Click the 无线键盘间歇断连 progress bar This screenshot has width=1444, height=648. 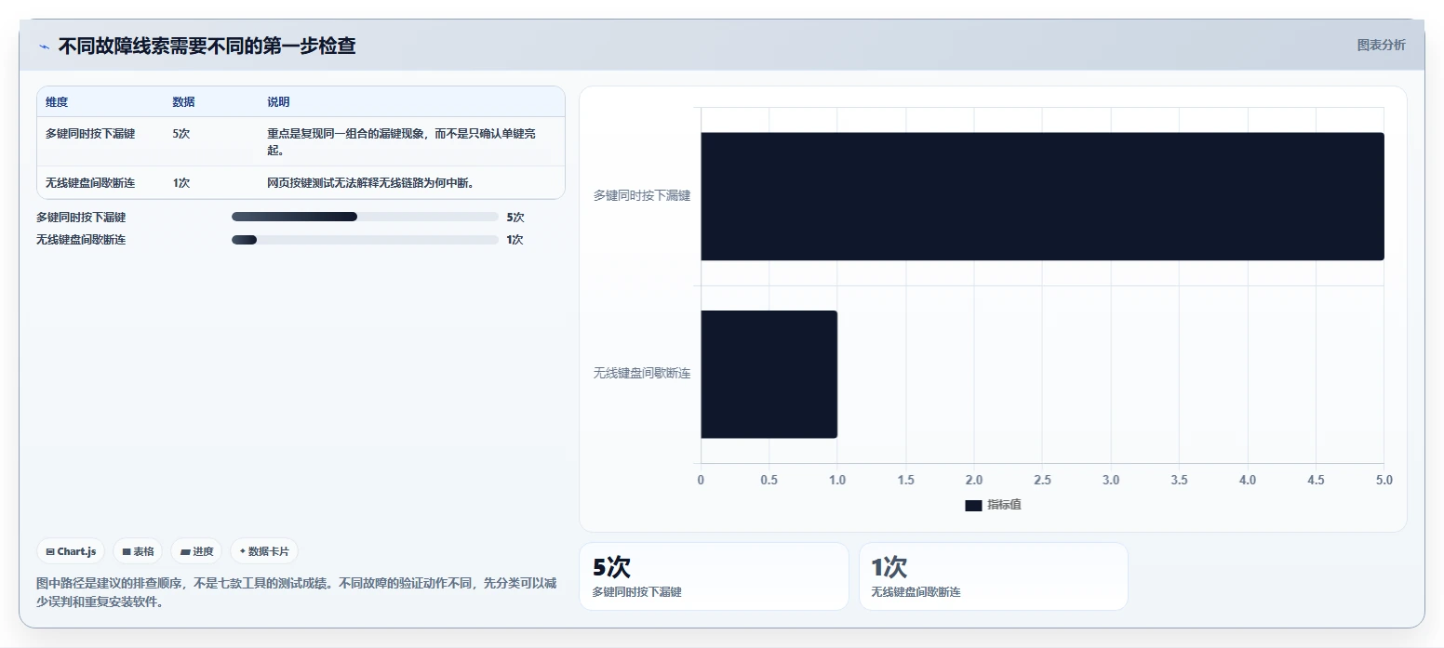(x=365, y=240)
